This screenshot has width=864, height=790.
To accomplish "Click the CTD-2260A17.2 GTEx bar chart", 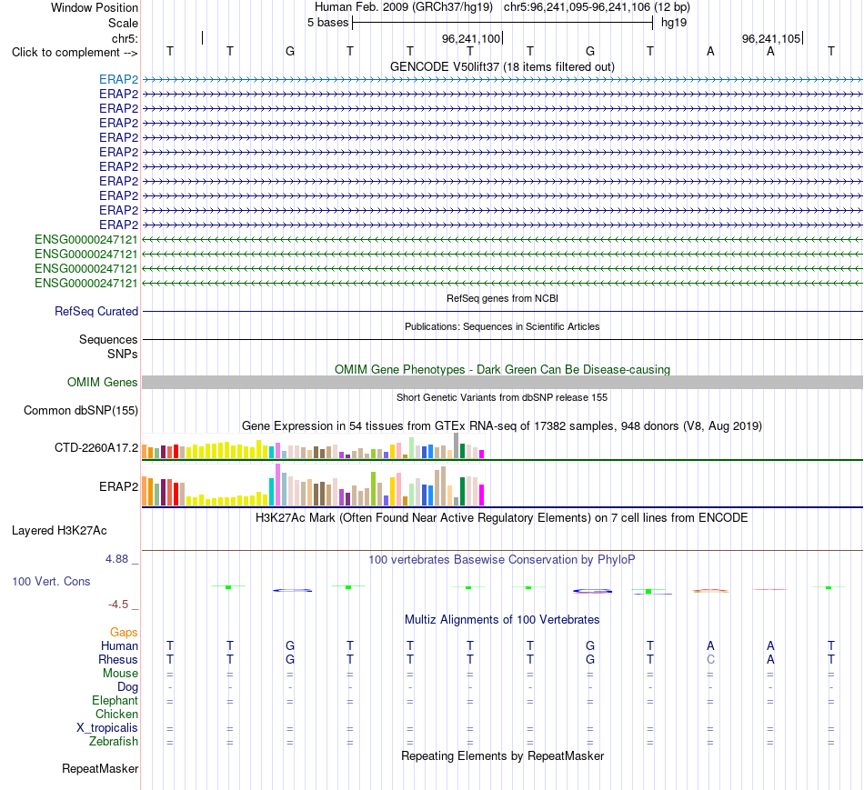I will [x=313, y=445].
